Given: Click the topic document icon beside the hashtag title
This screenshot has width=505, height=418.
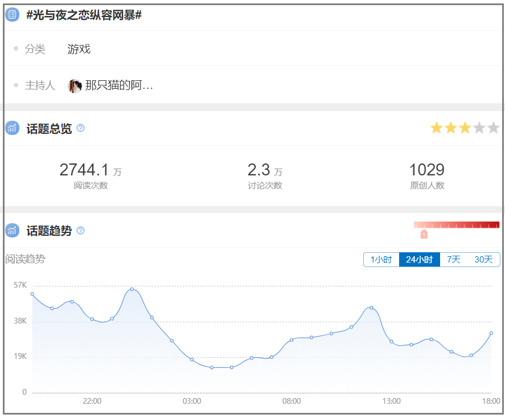Looking at the screenshot, I should [x=12, y=14].
